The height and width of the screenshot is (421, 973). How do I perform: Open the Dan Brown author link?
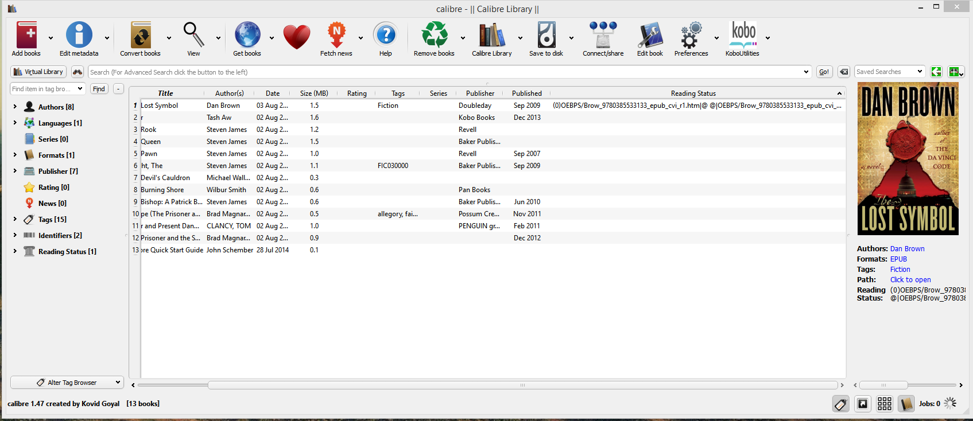(907, 249)
